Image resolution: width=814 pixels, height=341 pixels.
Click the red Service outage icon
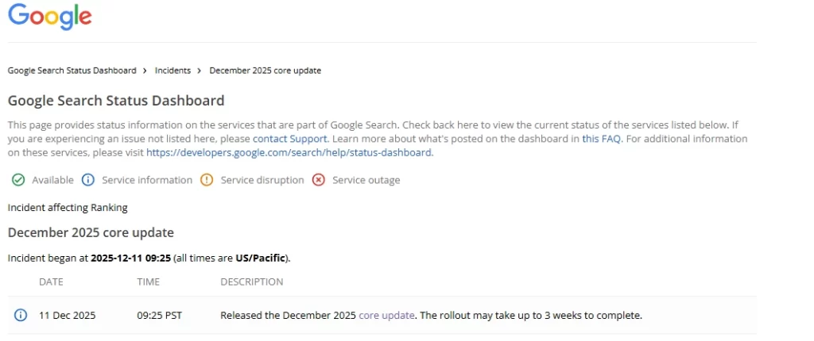319,180
